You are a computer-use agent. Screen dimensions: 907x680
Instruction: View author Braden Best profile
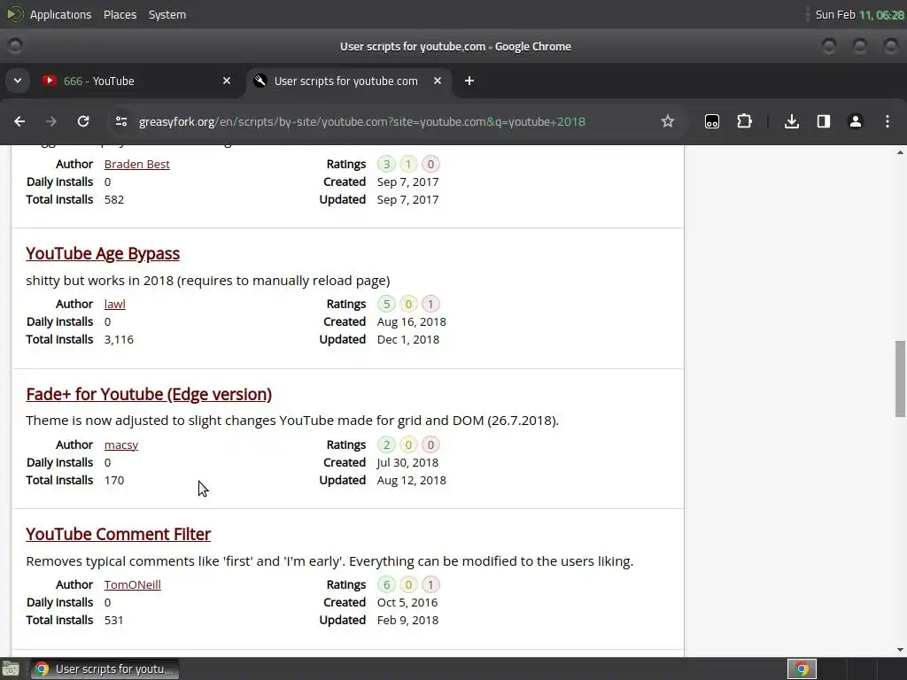[136, 164]
